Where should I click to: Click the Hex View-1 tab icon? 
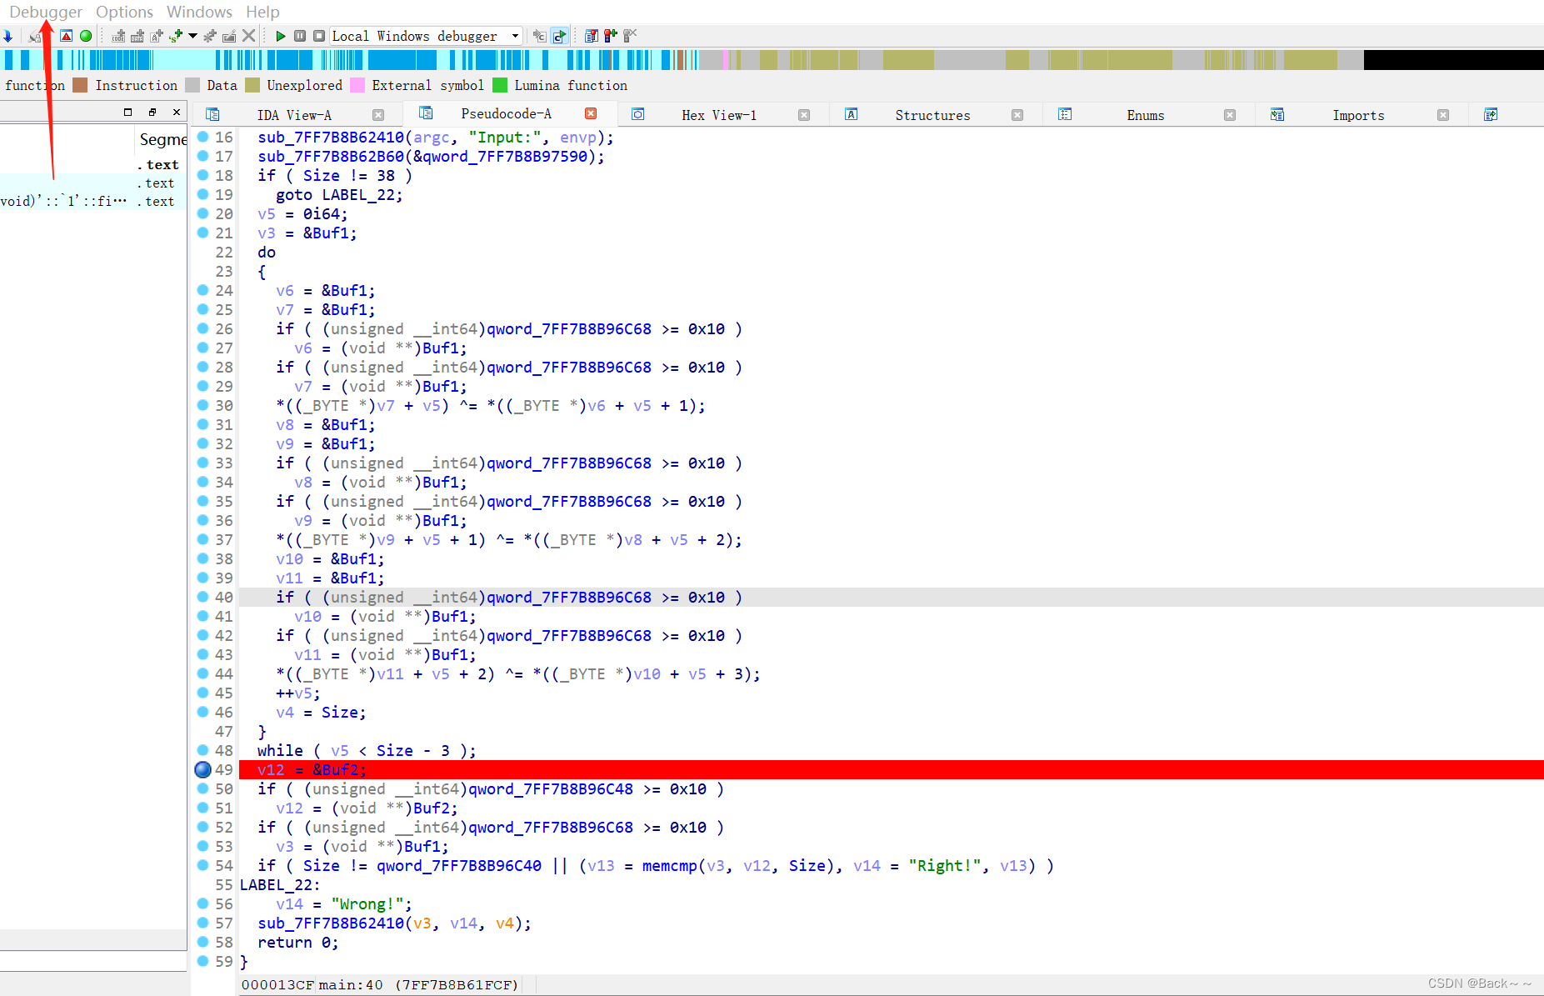pyautogui.click(x=638, y=114)
